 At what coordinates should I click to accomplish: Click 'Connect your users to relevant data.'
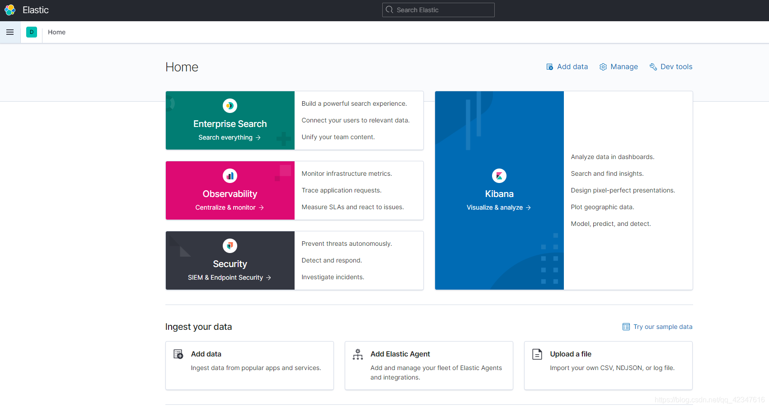click(356, 120)
